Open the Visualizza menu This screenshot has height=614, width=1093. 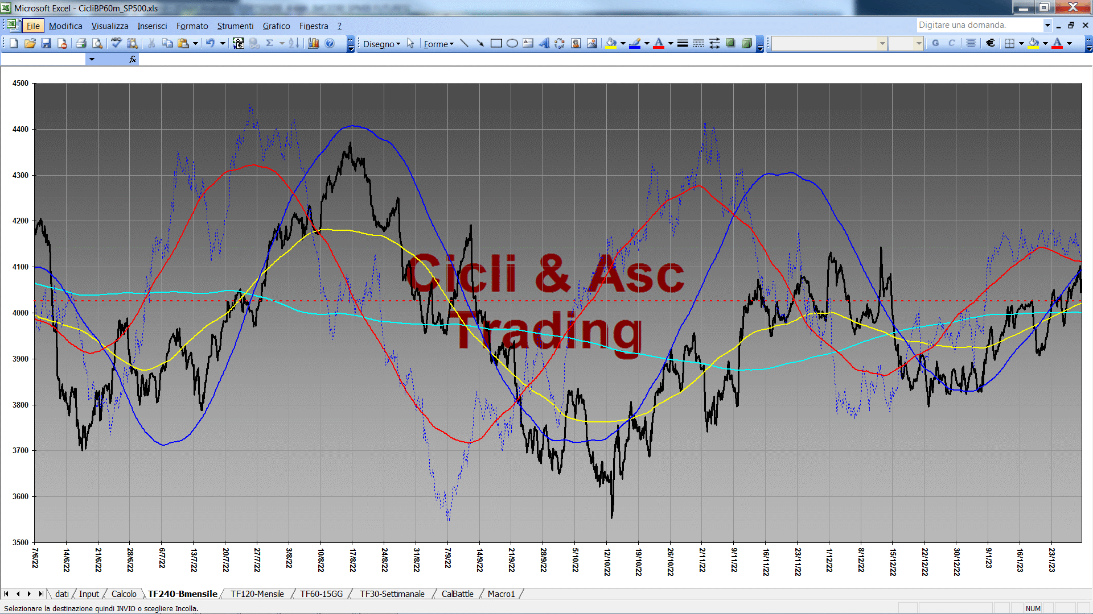click(x=110, y=26)
